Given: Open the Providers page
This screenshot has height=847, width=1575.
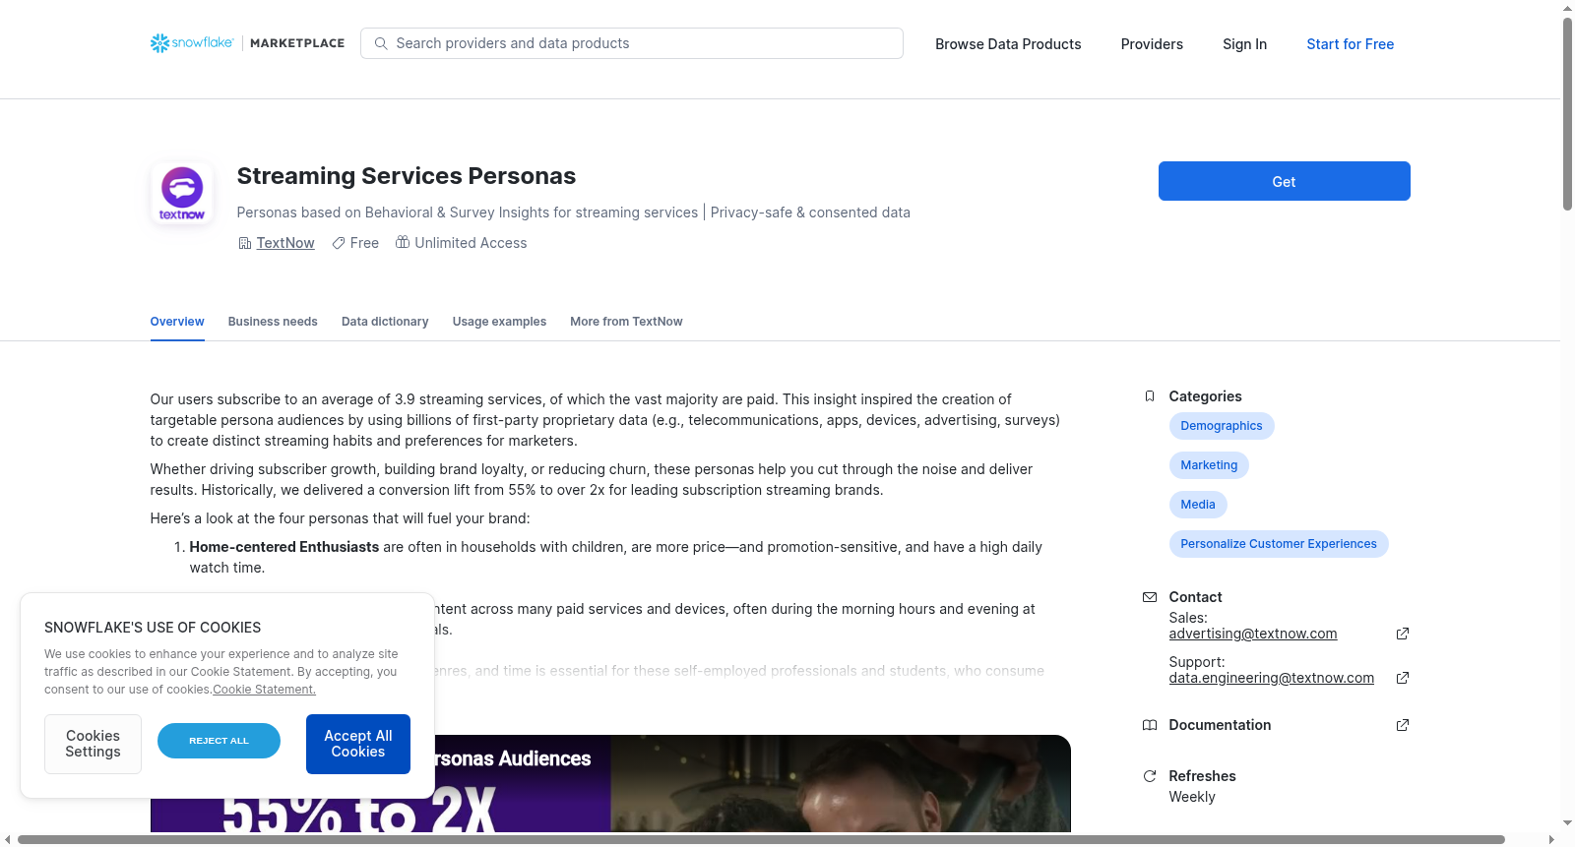Looking at the screenshot, I should (1152, 44).
